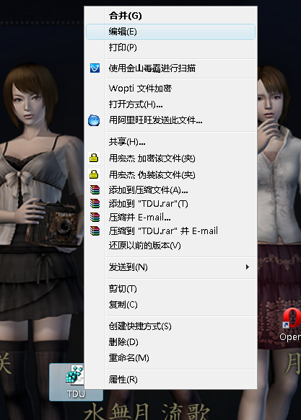Select 打印(P) menu entry
Screen dimensions: 301x420
170,48
